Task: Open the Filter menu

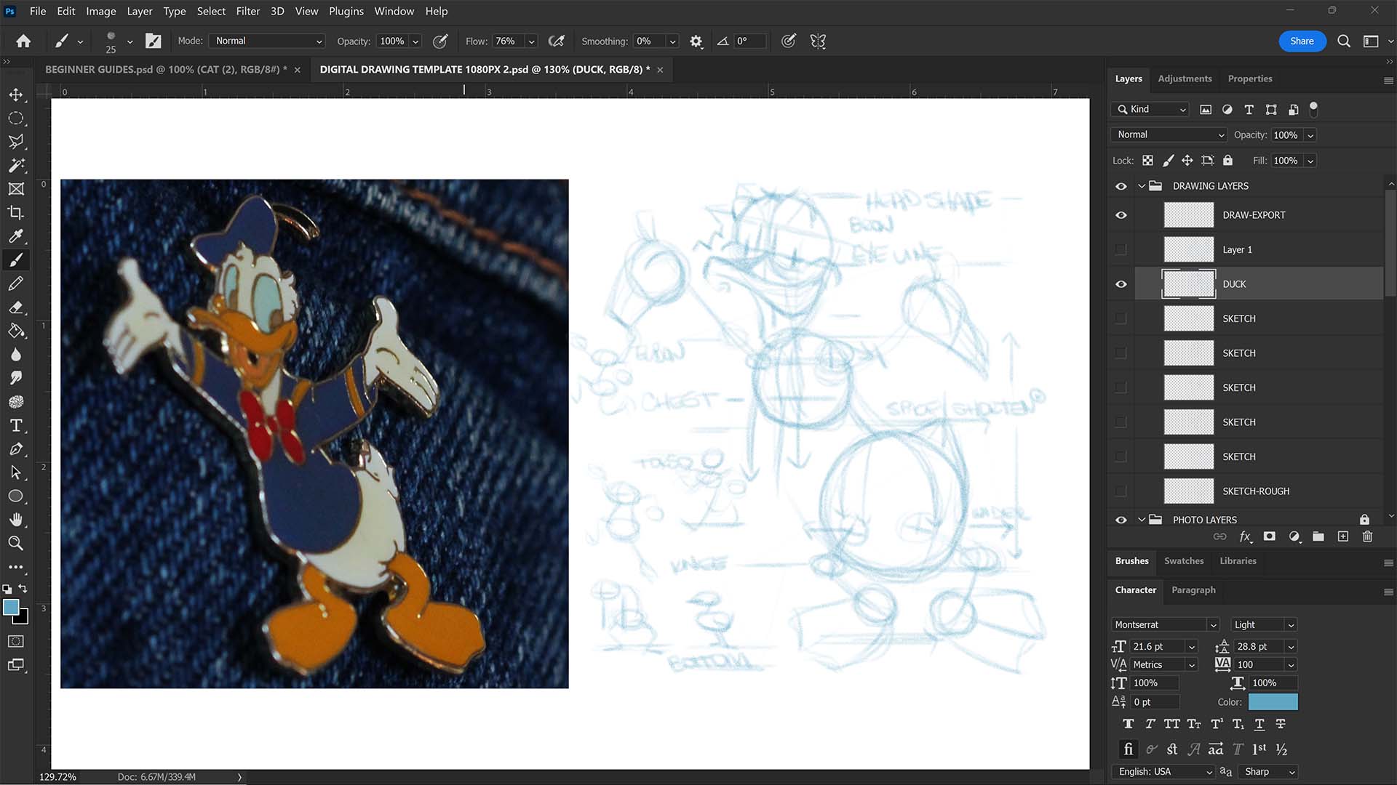Action: (x=247, y=11)
